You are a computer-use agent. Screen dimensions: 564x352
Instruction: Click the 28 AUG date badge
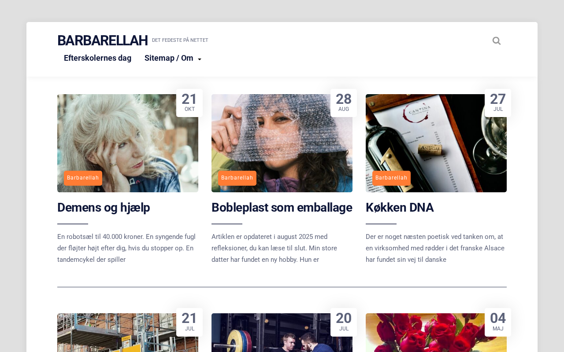(x=344, y=103)
